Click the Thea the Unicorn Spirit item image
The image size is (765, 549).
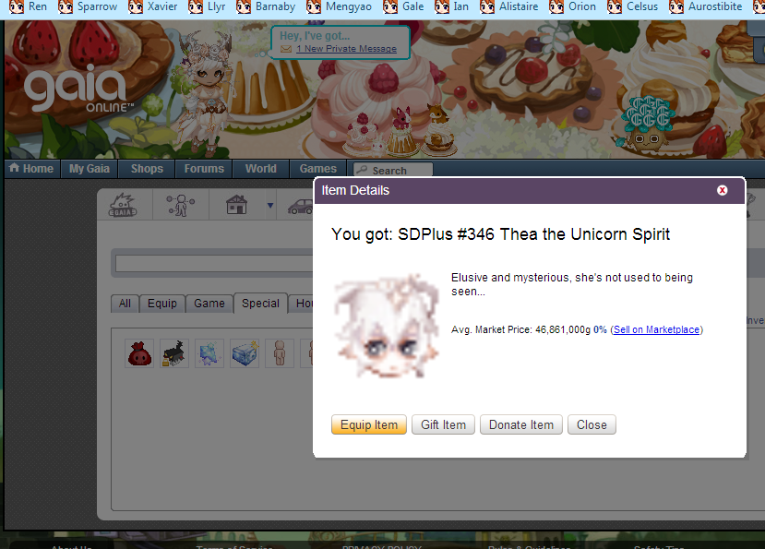point(387,326)
